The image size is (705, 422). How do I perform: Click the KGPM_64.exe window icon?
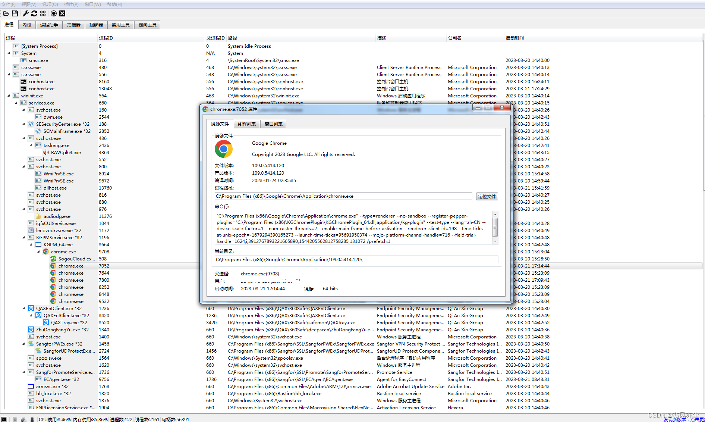pyautogui.click(x=38, y=244)
